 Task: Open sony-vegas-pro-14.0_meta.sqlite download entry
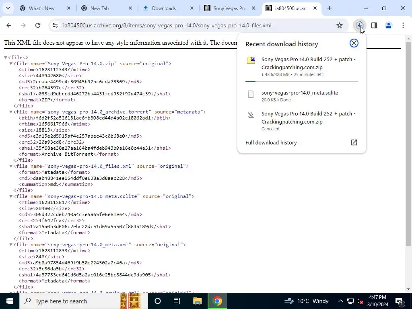click(x=301, y=96)
